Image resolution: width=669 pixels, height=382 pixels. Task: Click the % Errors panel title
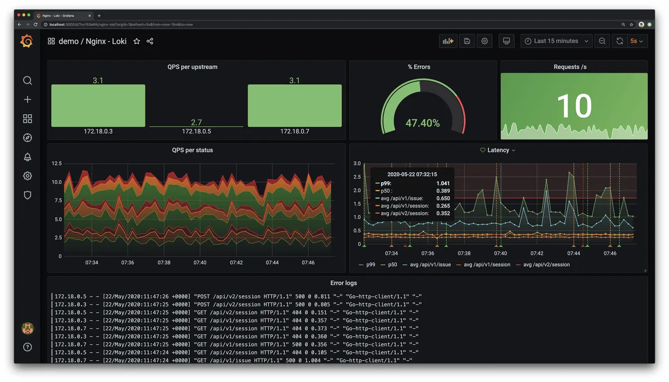pyautogui.click(x=419, y=67)
